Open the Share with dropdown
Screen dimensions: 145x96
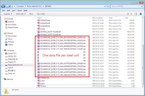[x=20, y=14]
